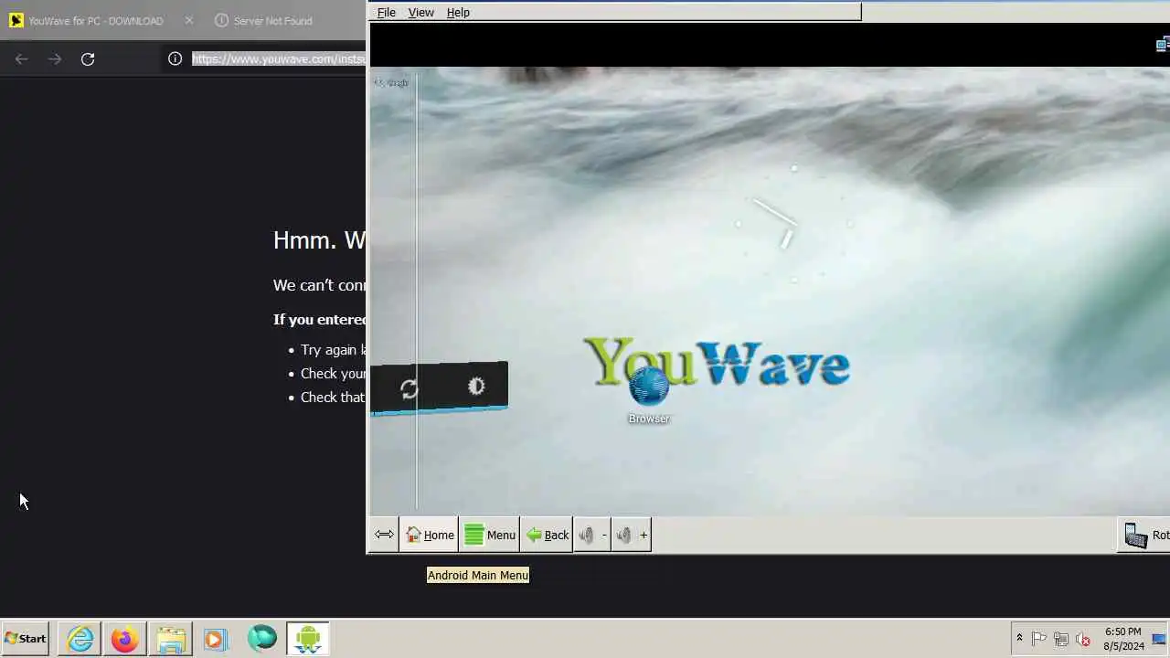Reload the page in the browser
Screen dimensions: 1170x658
[88, 58]
